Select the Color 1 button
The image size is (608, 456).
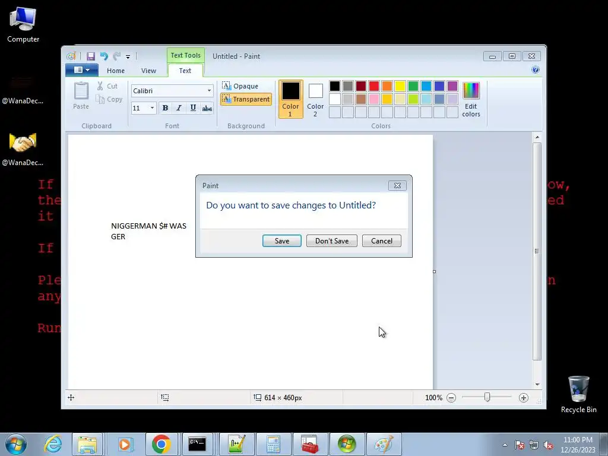pos(290,99)
